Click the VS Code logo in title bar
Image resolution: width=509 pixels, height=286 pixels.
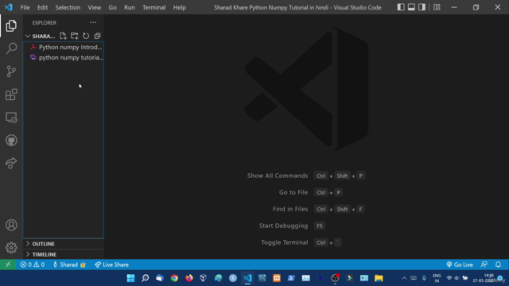click(9, 7)
